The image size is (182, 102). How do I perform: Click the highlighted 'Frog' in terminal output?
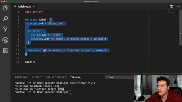pos(61,89)
